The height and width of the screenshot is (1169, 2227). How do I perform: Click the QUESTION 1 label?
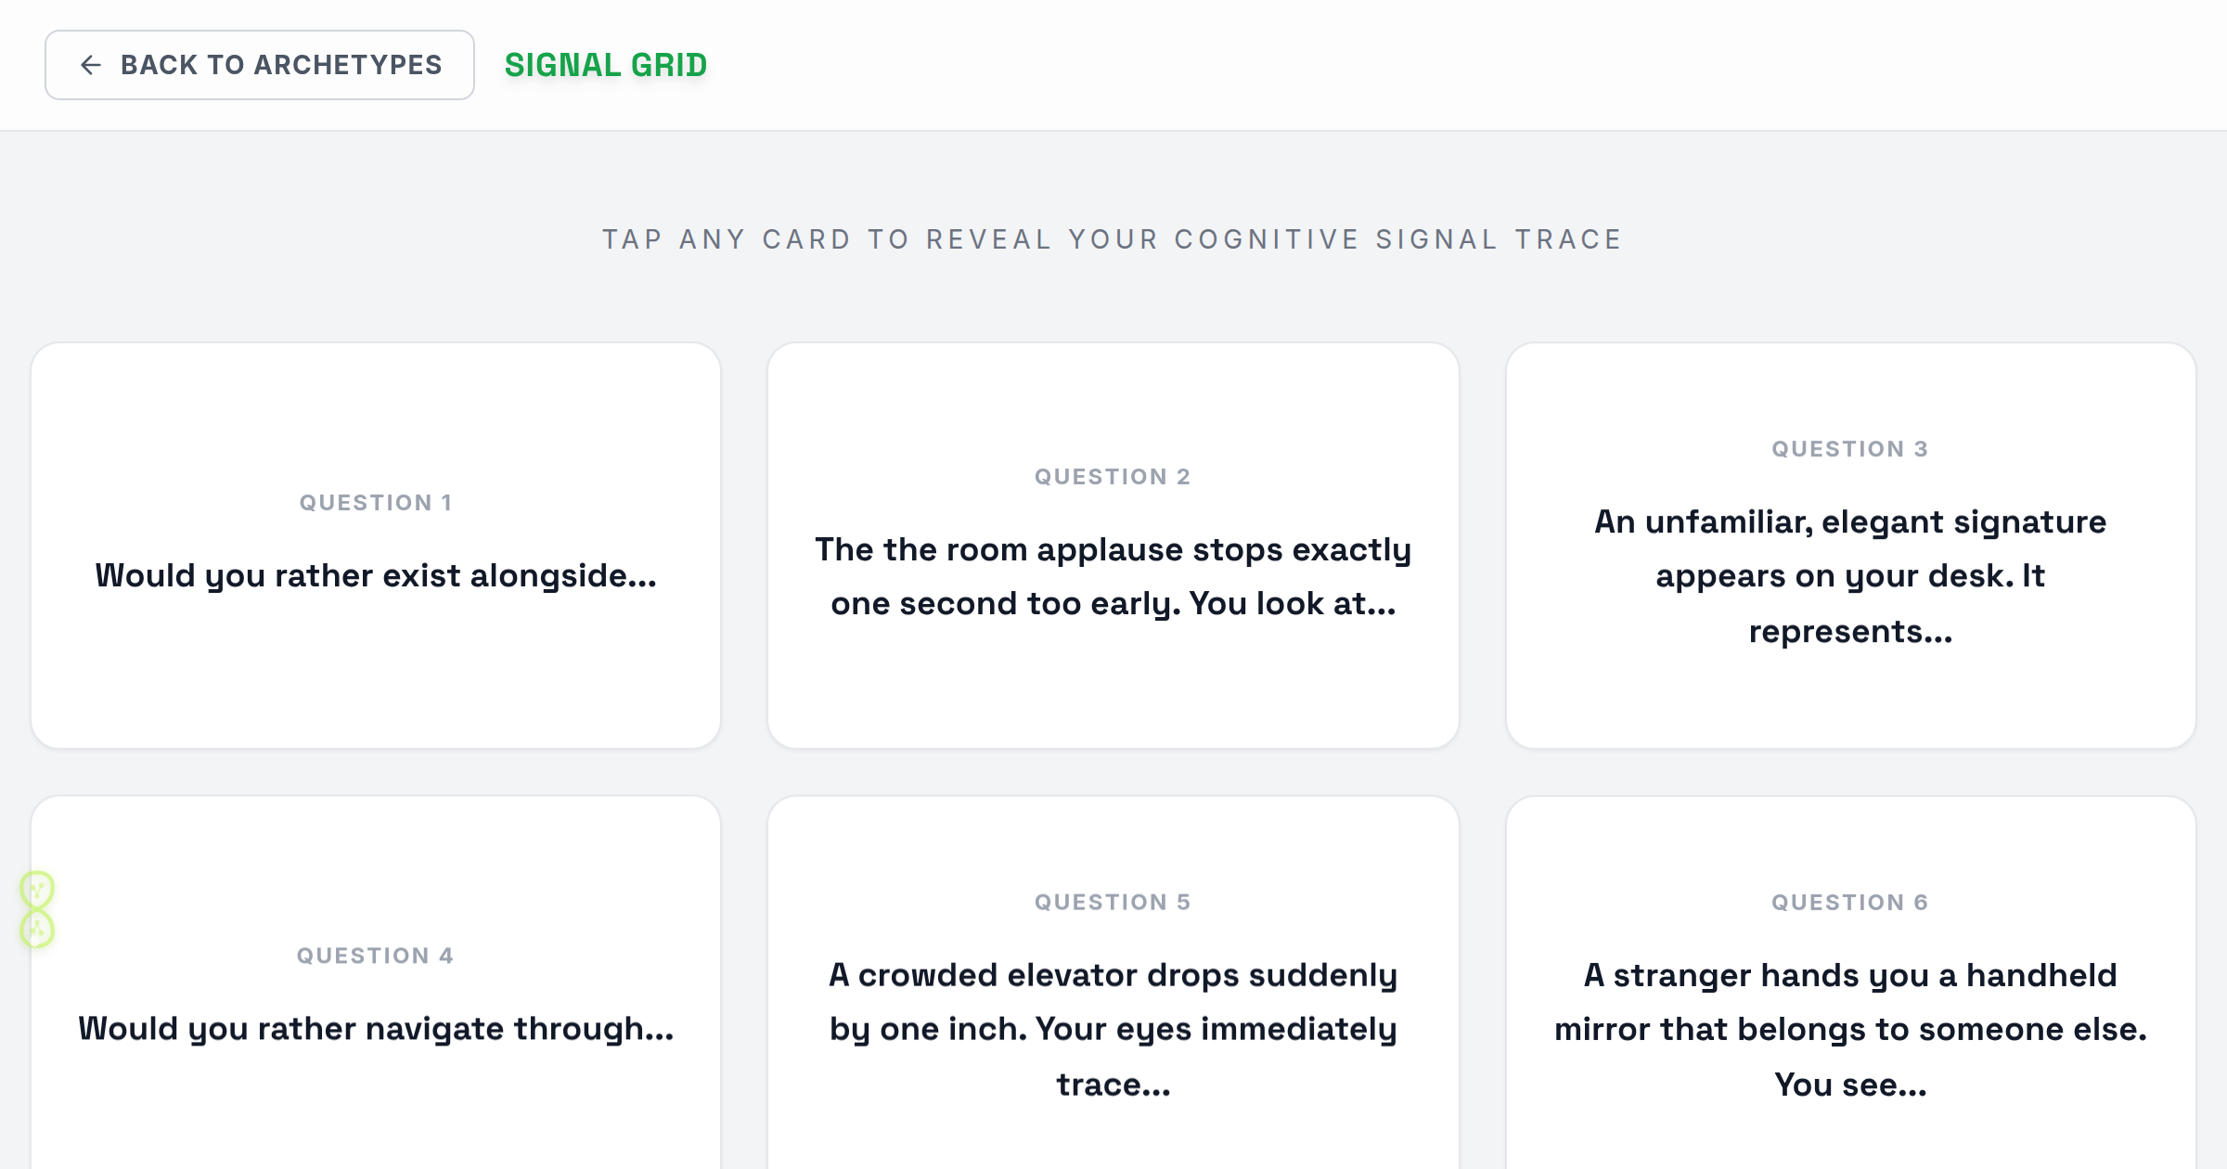pyautogui.click(x=376, y=503)
